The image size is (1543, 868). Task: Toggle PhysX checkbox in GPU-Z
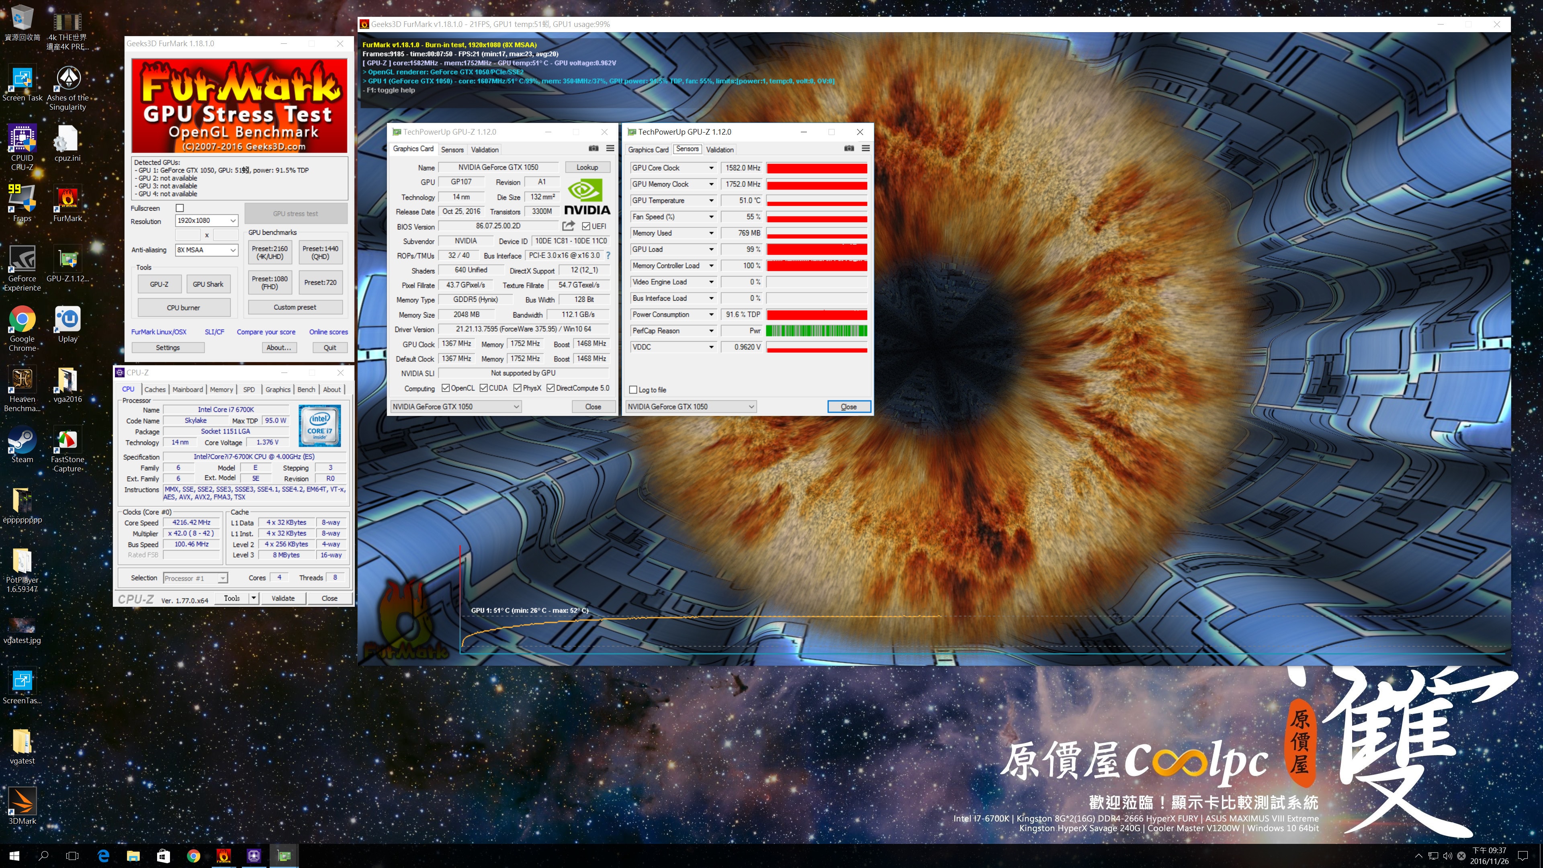point(517,387)
